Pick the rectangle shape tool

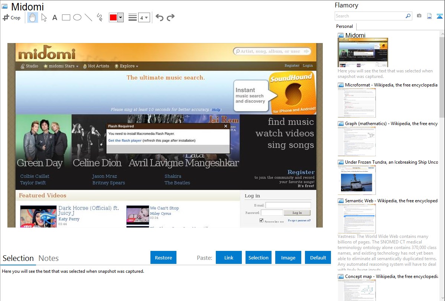pos(66,17)
